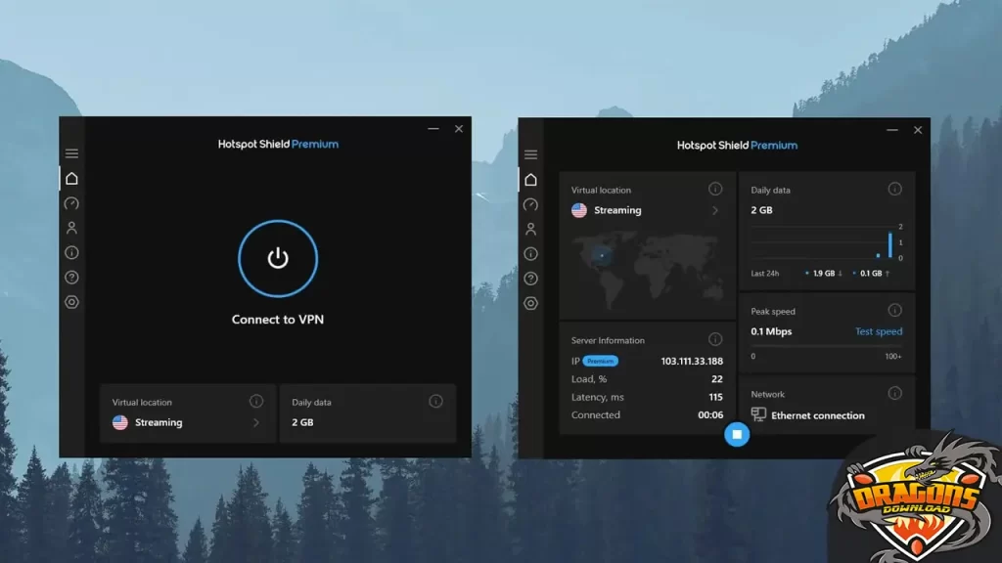This screenshot has height=563, width=1002.
Task: Click Daily data info icon in left window
Action: [435, 401]
